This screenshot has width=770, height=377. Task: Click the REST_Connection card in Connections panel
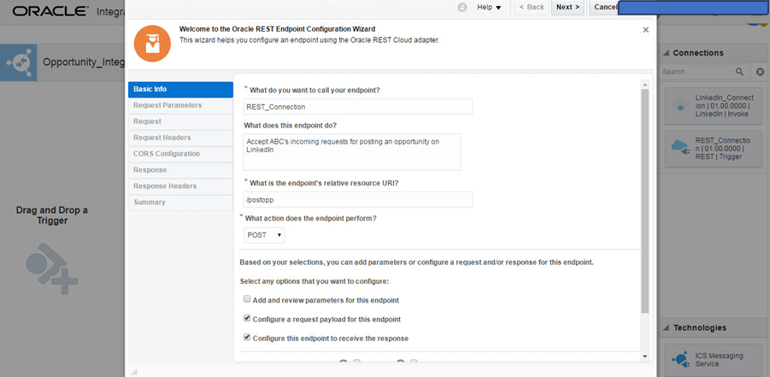pyautogui.click(x=713, y=149)
